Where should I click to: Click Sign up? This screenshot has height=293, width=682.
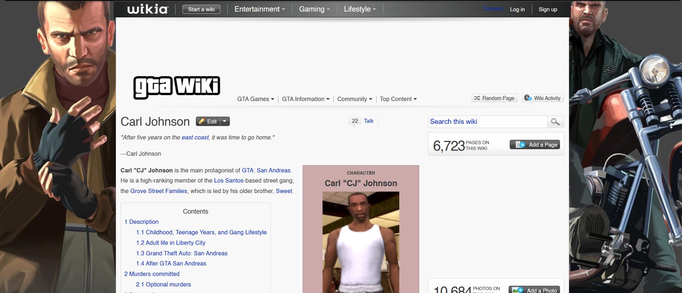pos(548,9)
